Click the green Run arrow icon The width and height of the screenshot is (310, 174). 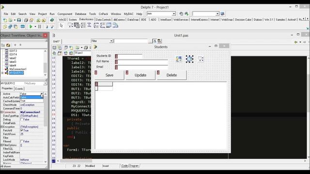click(x=31, y=27)
